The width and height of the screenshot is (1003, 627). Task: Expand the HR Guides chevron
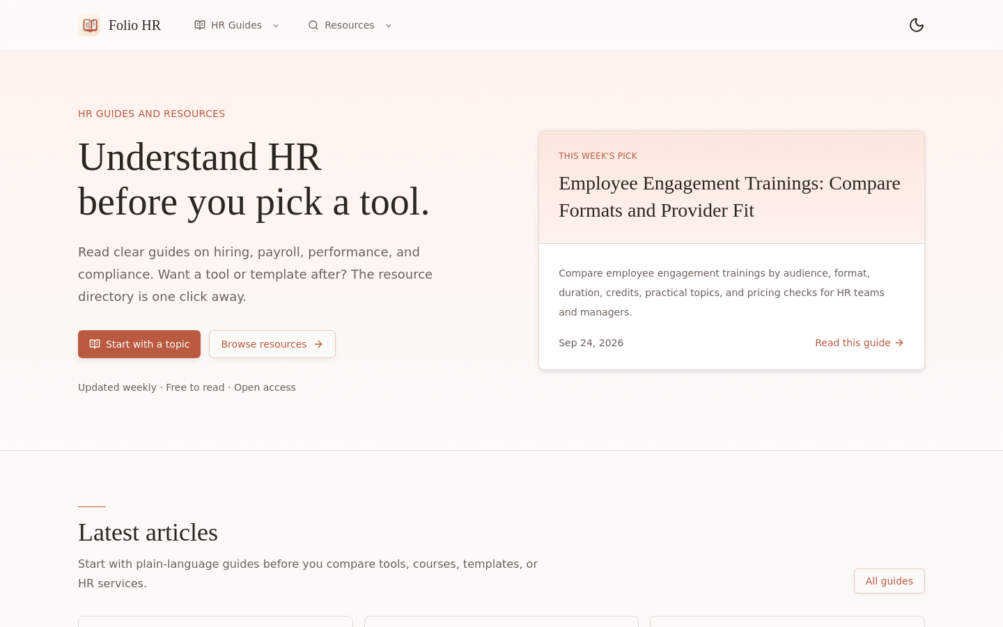pyautogui.click(x=276, y=26)
